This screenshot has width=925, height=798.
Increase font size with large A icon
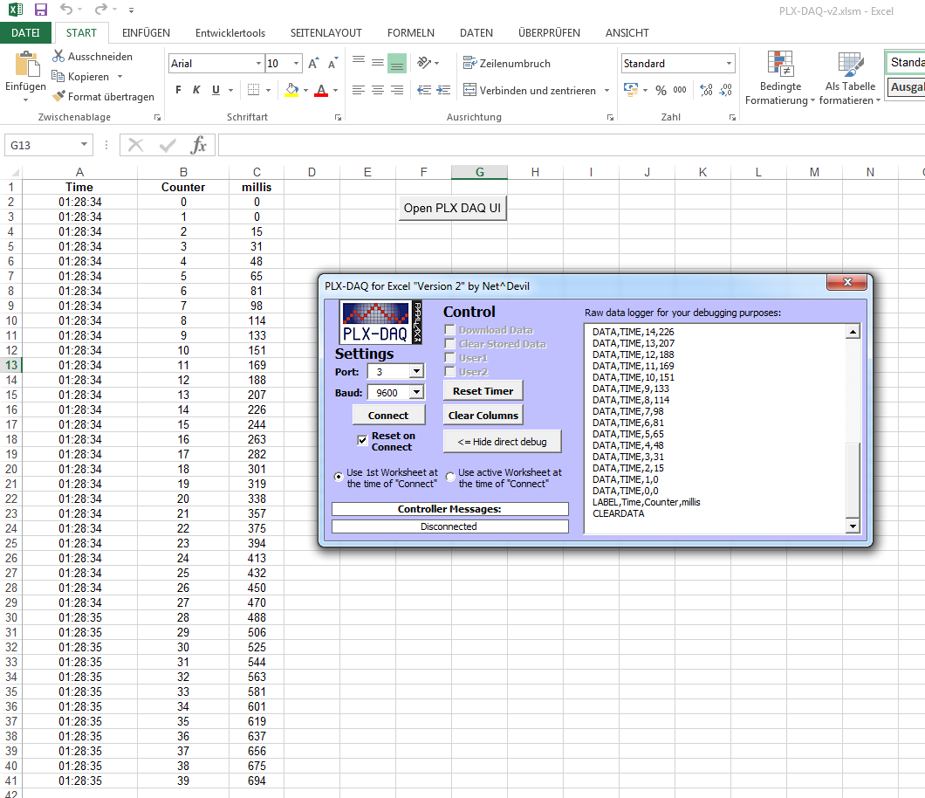click(x=313, y=63)
